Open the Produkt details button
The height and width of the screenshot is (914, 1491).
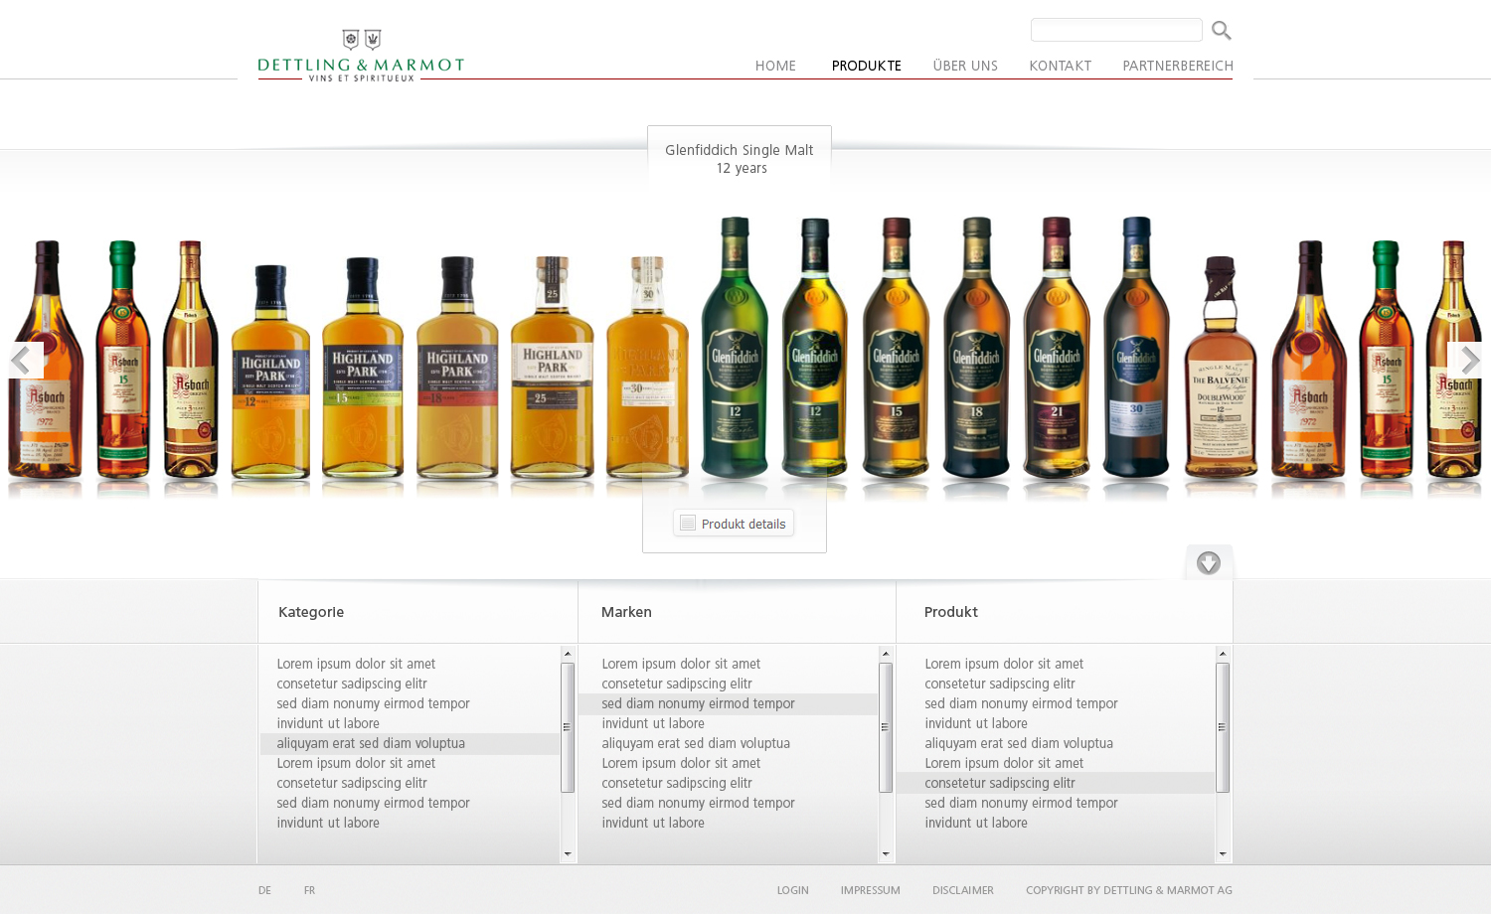pyautogui.click(x=734, y=524)
